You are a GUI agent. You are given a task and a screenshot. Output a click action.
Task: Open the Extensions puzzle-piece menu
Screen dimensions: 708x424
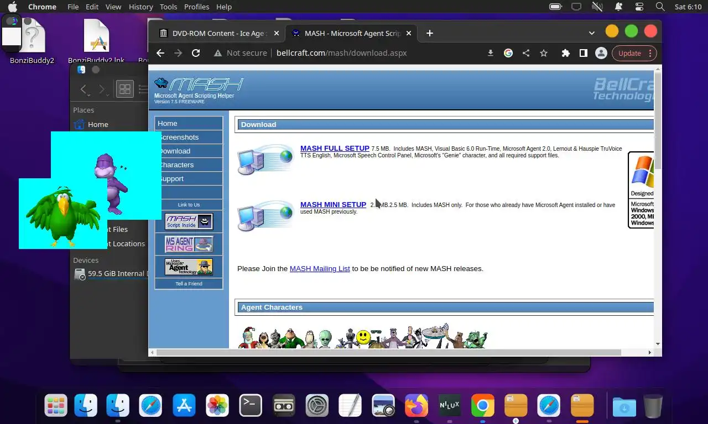tap(565, 53)
